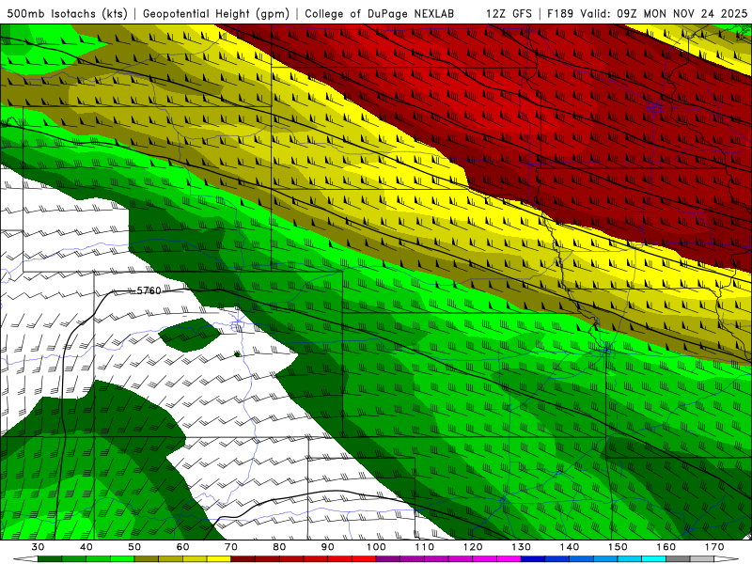Click the 120 label on the color scale
The height and width of the screenshot is (564, 752).
(473, 547)
